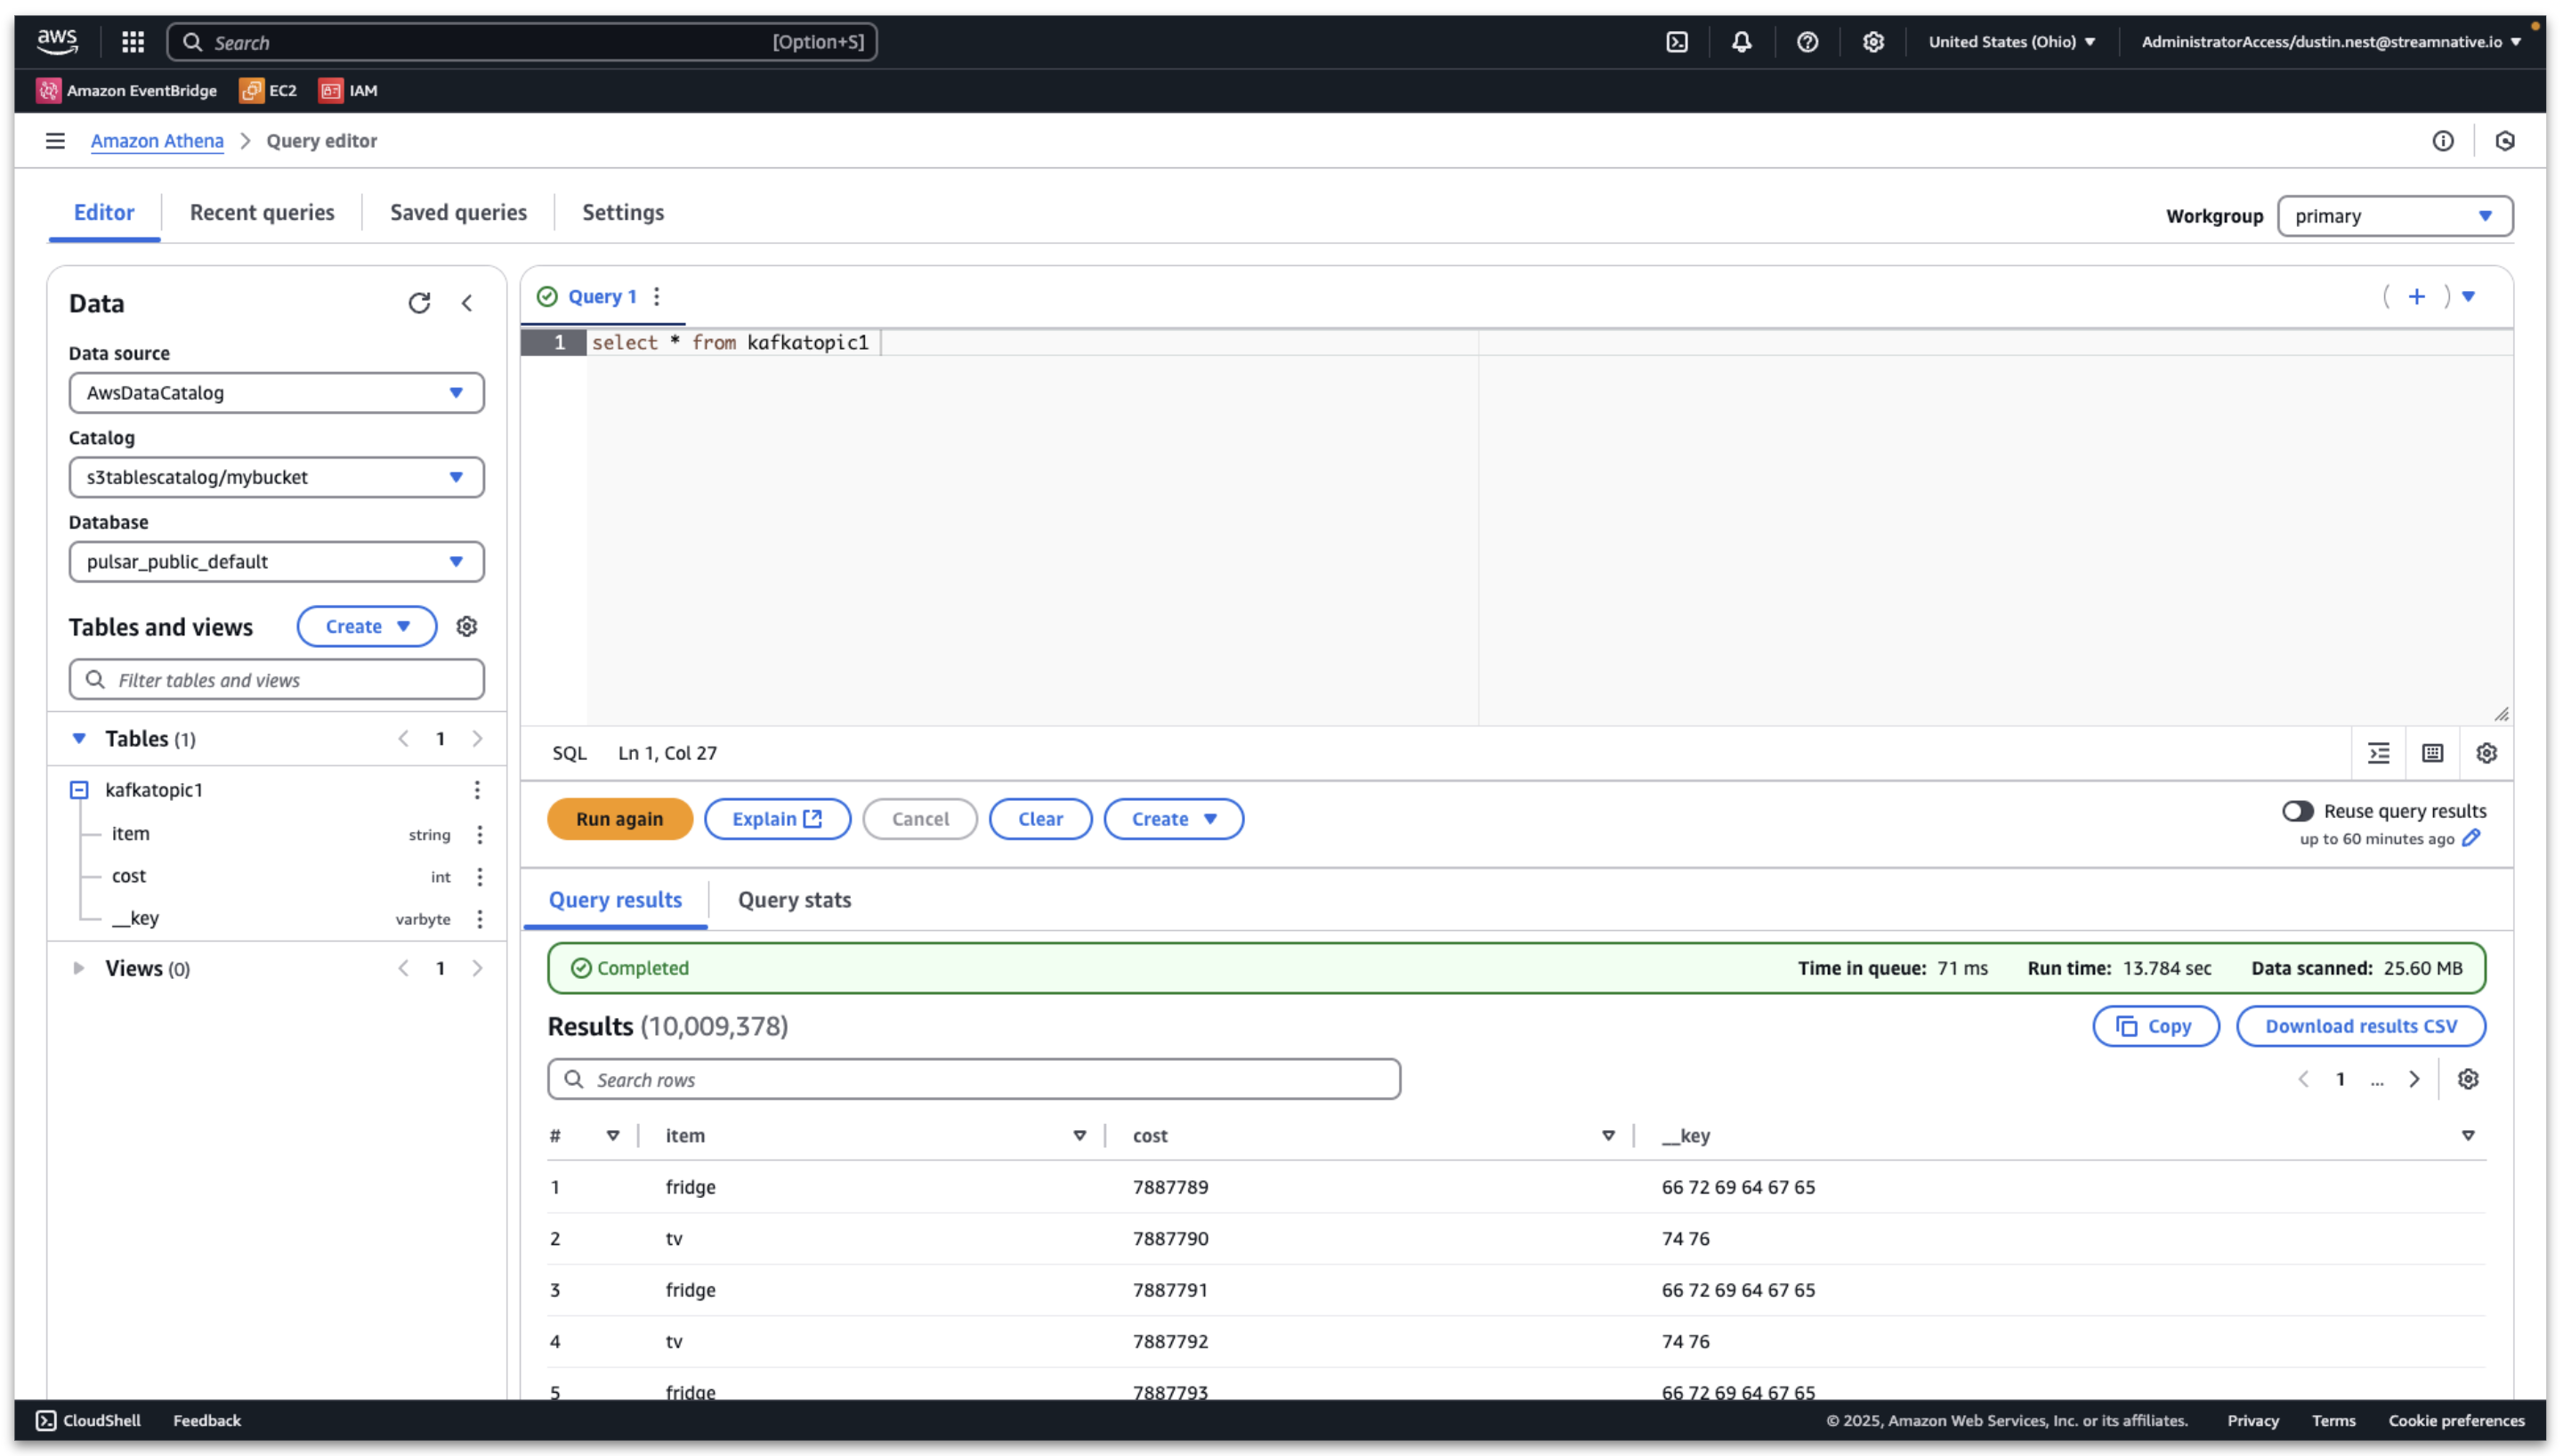Open the Database dropdown pulsar_public_default
The width and height of the screenshot is (2563, 1456).
click(276, 561)
